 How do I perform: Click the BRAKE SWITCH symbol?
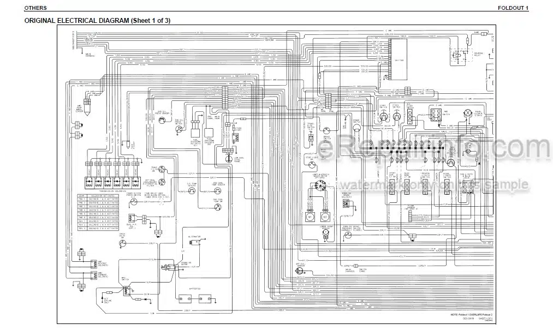coord(326,130)
